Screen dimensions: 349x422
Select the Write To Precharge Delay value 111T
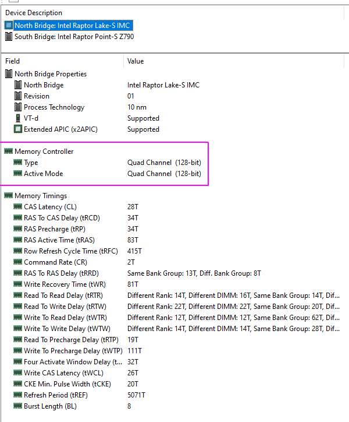coord(134,351)
